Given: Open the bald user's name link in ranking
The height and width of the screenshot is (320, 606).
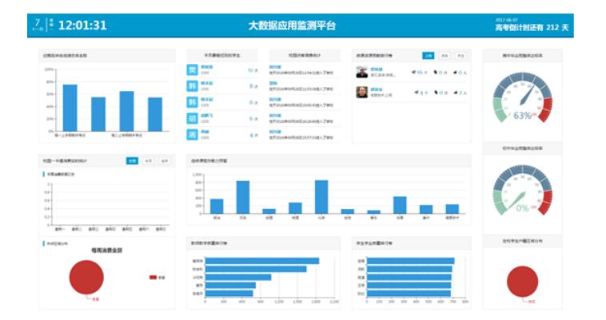Looking at the screenshot, I should pos(377,89).
